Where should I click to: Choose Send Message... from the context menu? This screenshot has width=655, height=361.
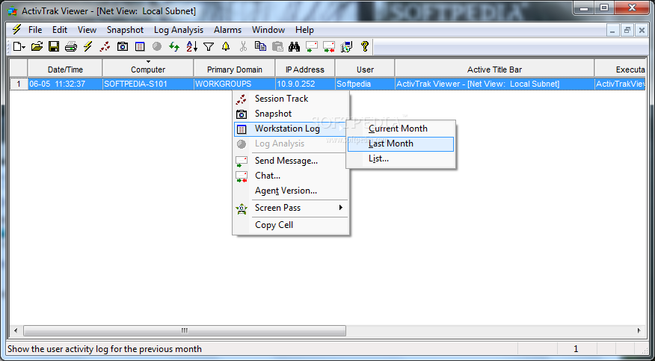291,161
